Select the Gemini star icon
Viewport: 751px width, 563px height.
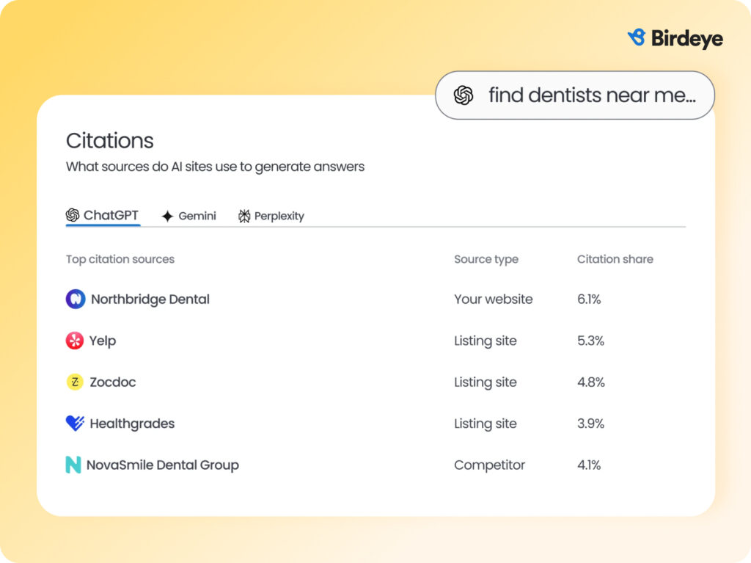click(167, 216)
